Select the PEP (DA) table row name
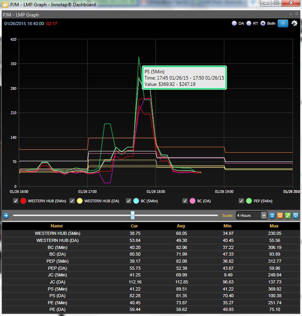The height and width of the screenshot is (316, 302). click(58, 268)
